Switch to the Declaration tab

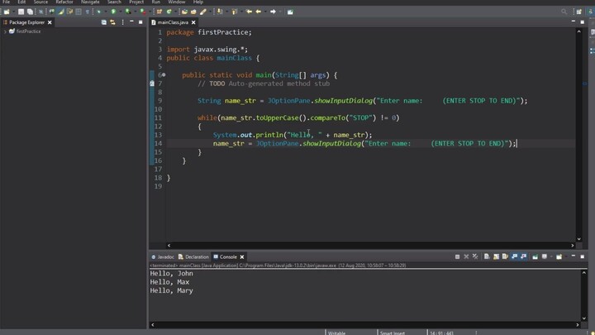[x=193, y=256]
